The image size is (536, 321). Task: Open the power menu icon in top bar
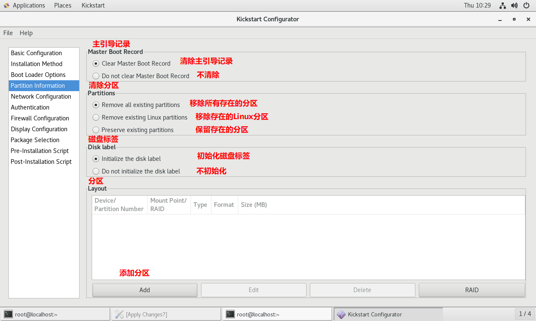tap(527, 5)
